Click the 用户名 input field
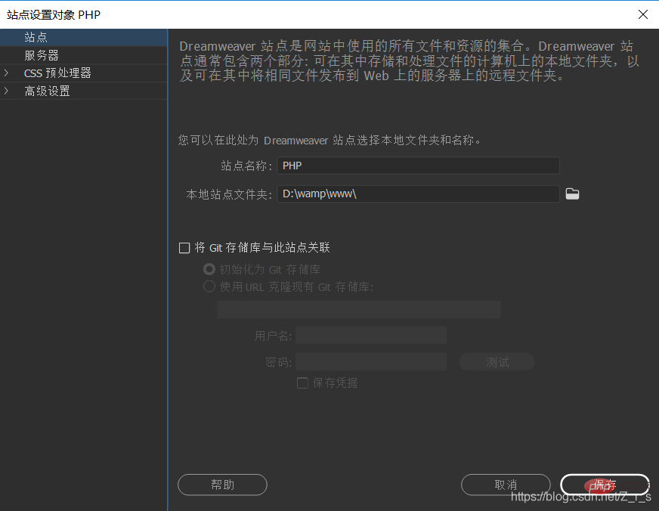Image resolution: width=659 pixels, height=511 pixels. pos(370,336)
